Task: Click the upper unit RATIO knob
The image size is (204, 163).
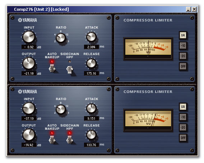Action: point(61,38)
